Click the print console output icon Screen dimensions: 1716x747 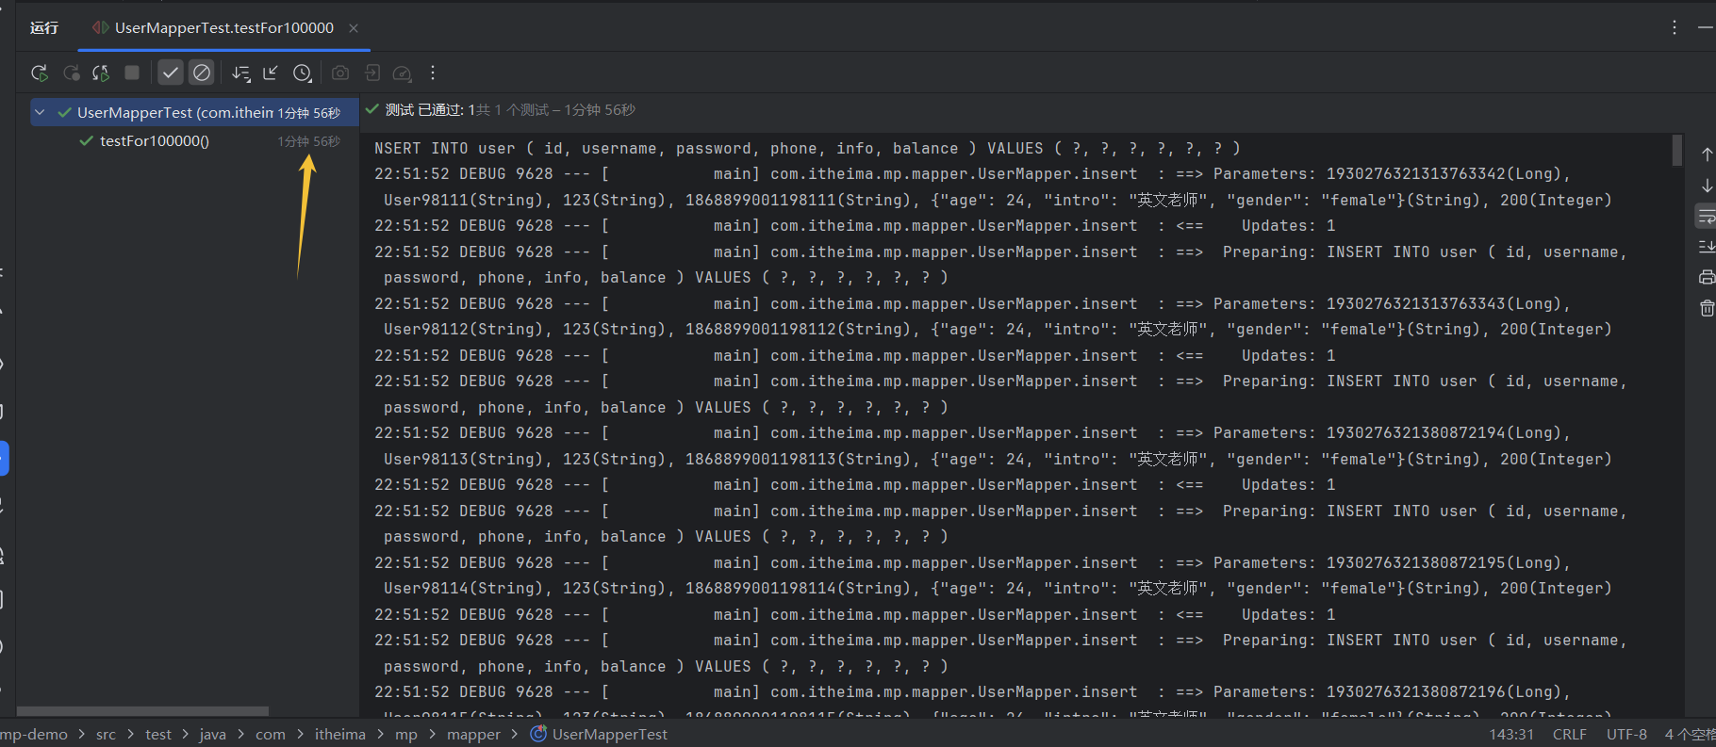point(1706,277)
